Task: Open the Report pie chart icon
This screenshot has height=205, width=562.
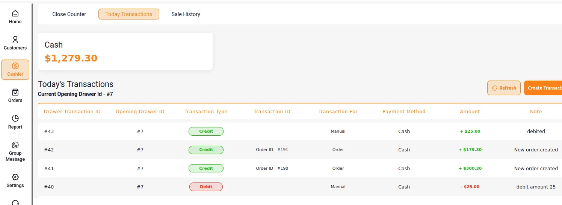Action: click(15, 119)
